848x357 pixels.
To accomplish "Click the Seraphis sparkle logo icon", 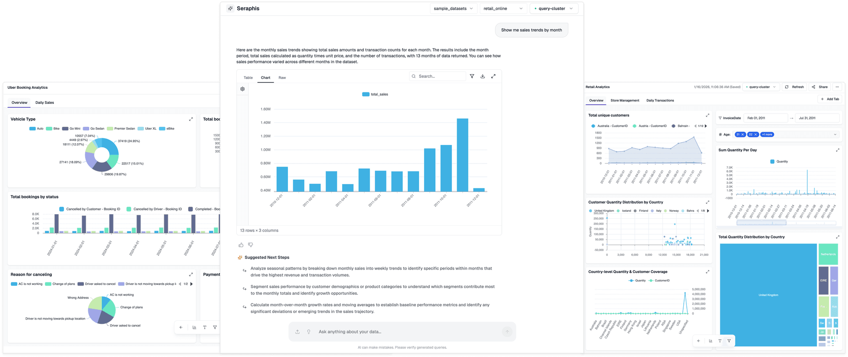I will pyautogui.click(x=230, y=8).
